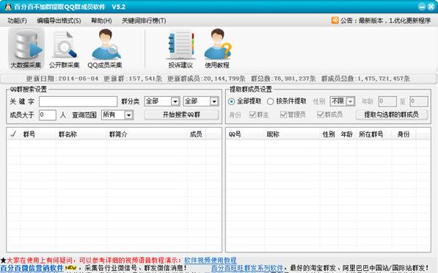This screenshot has height=273, width=438.
Task: Click the orange announcement speaker icon
Action: (x=335, y=21)
